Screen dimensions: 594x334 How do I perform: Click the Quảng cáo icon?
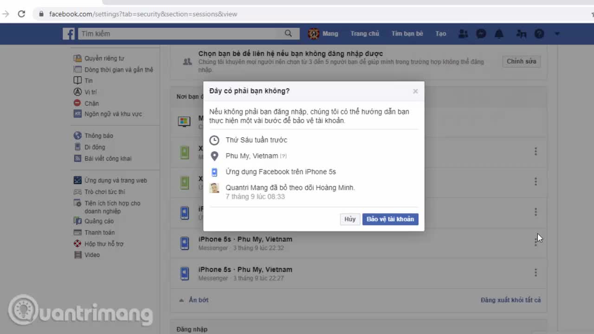[x=77, y=221]
